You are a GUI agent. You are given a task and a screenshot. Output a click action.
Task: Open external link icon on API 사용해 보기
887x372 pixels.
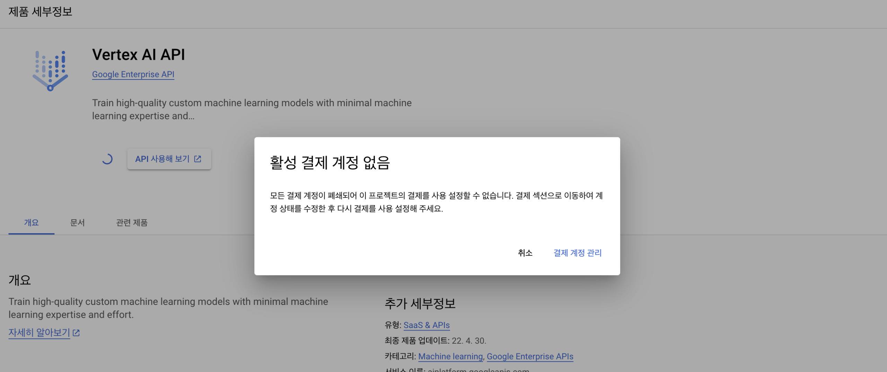pyautogui.click(x=198, y=159)
